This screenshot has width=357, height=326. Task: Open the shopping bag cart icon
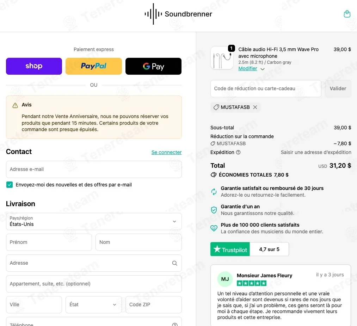347,14
